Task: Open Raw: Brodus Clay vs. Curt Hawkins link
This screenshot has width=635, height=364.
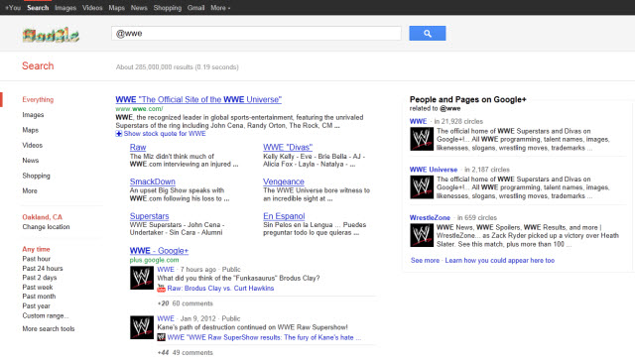Action: tap(220, 289)
